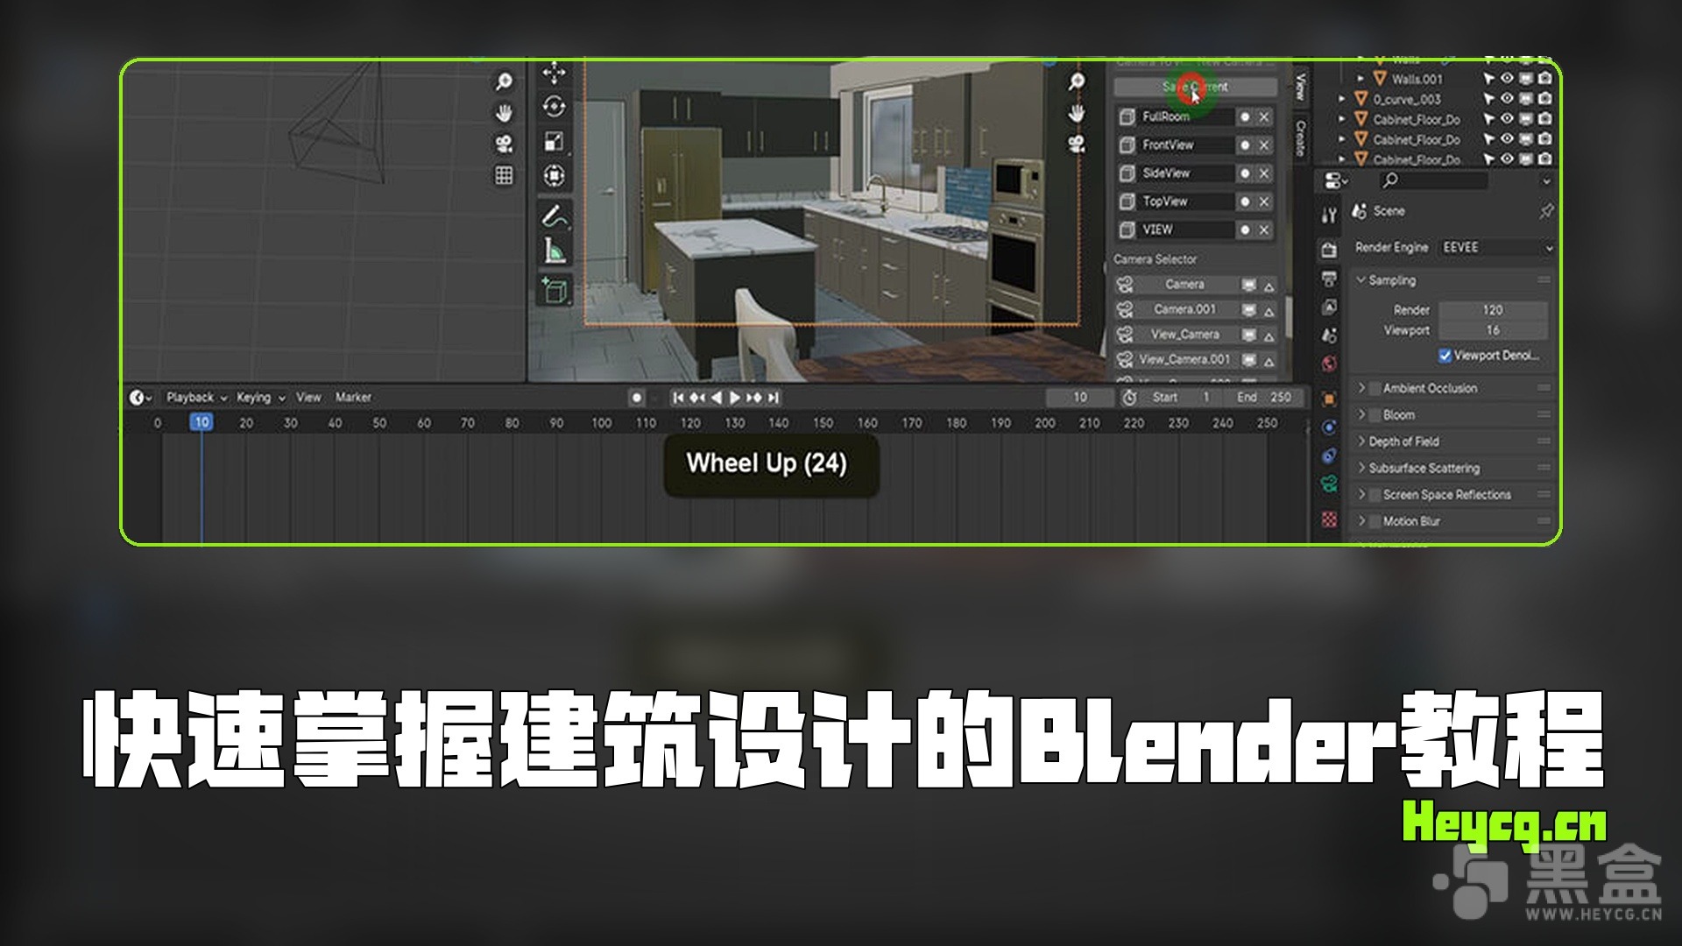This screenshot has width=1682, height=946.
Task: Expand the Subsurface Scattering panel
Action: 1361,468
